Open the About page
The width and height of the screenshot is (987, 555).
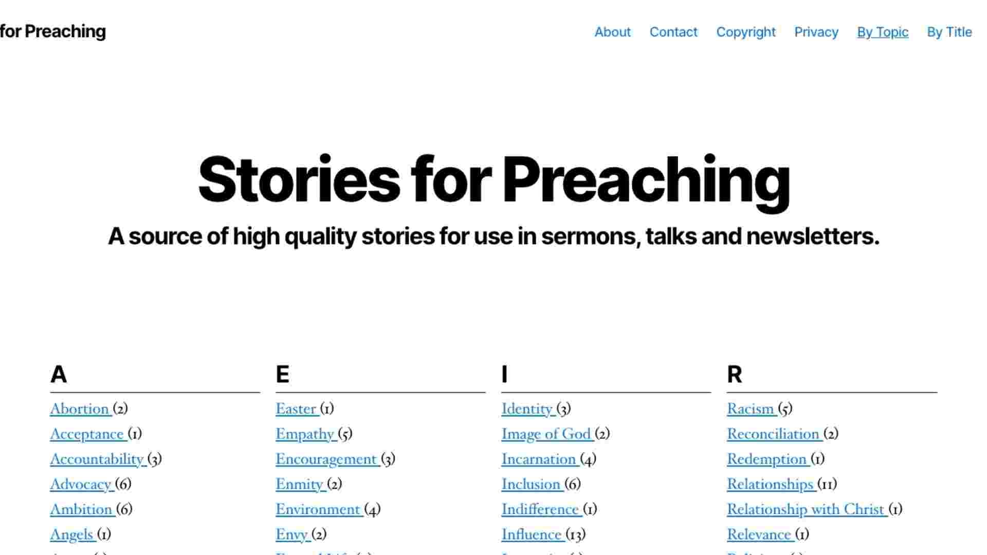click(612, 32)
